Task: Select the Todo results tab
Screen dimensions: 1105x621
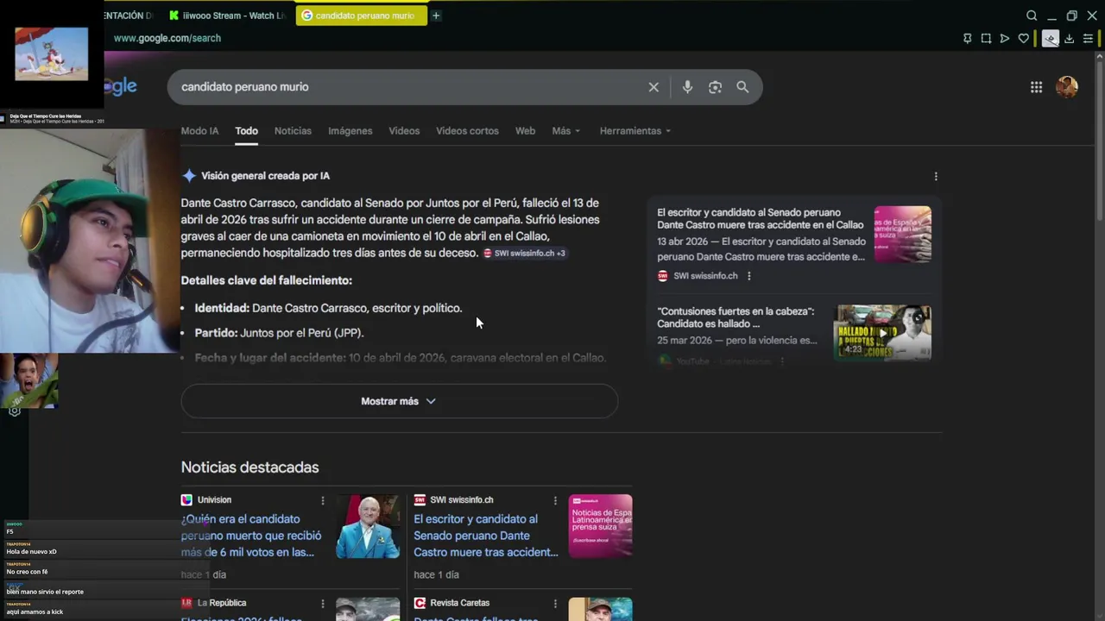Action: point(246,131)
